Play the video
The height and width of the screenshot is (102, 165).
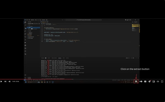pyautogui.click(x=1, y=81)
